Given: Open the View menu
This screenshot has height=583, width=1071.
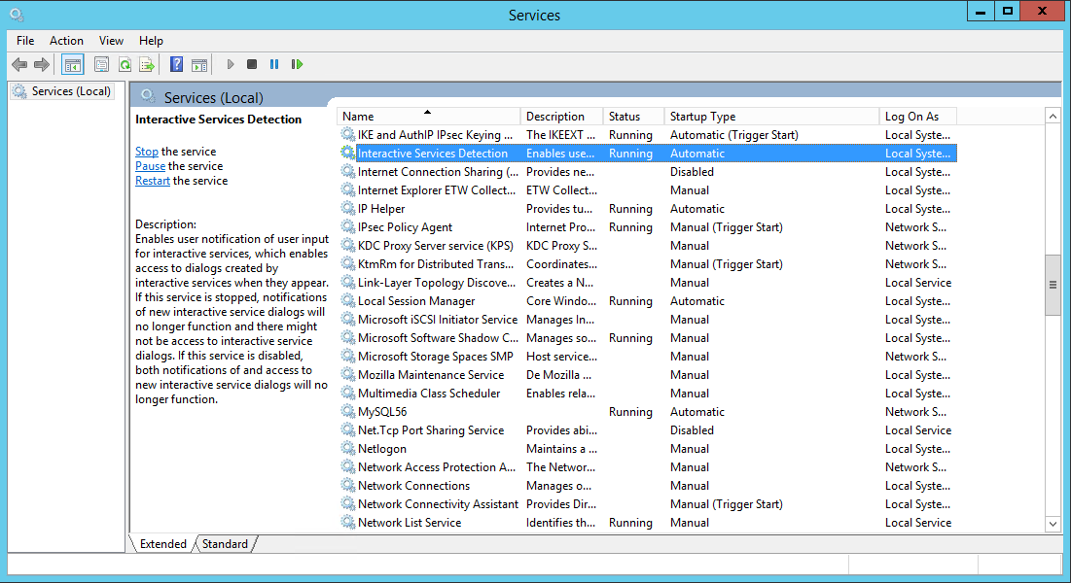Looking at the screenshot, I should tap(110, 41).
